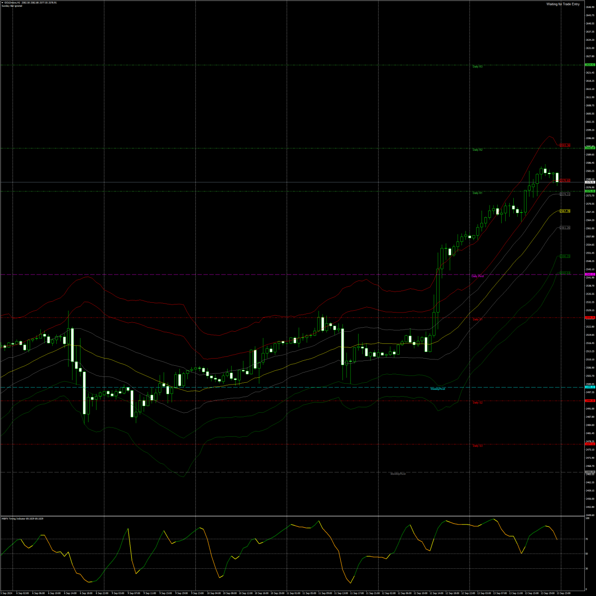596x596 pixels.
Task: Click the green 2575.35 Daily R1 axis tag
Action: [590, 191]
